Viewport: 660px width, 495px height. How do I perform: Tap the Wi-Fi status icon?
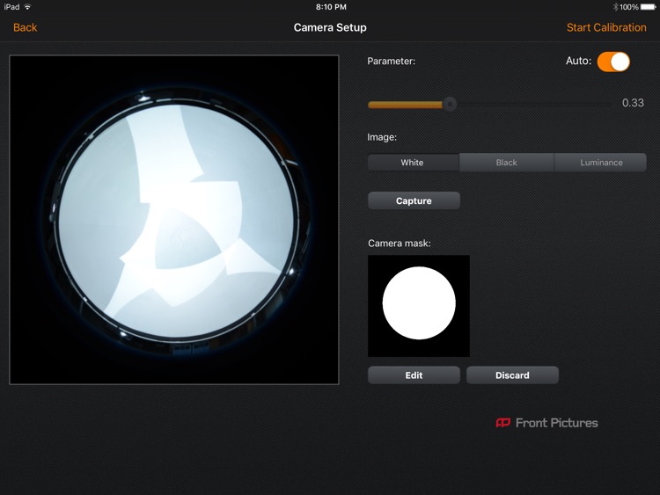(x=27, y=7)
